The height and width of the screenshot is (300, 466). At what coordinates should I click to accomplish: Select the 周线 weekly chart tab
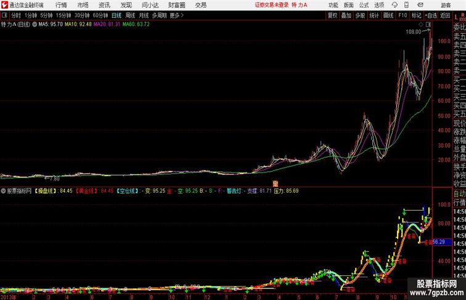point(130,15)
